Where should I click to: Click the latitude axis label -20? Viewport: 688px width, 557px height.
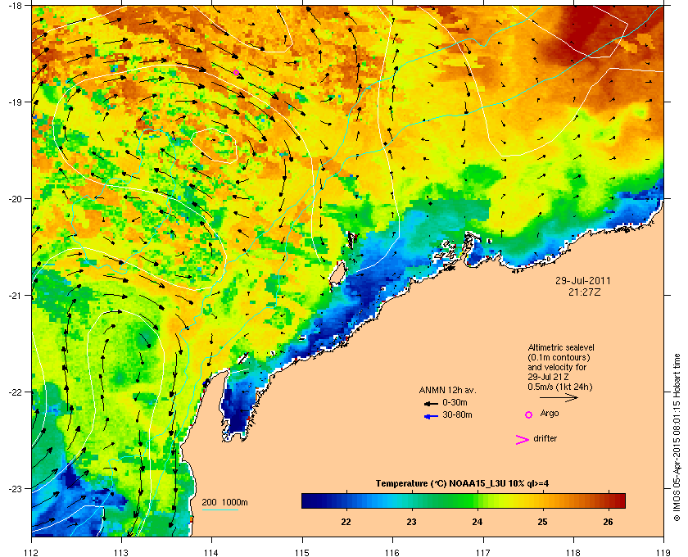pyautogui.click(x=15, y=198)
